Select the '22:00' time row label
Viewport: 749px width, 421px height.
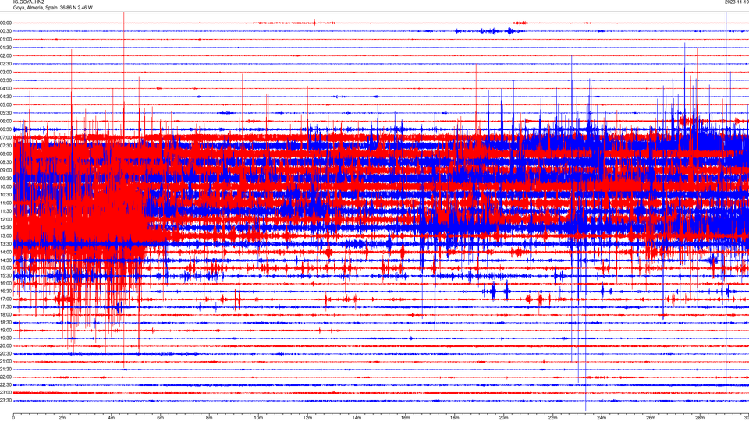click(5, 377)
